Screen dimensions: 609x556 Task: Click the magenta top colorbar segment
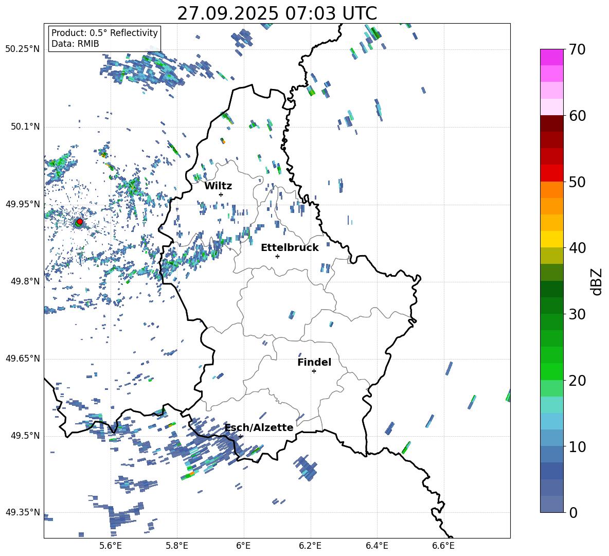[552, 57]
